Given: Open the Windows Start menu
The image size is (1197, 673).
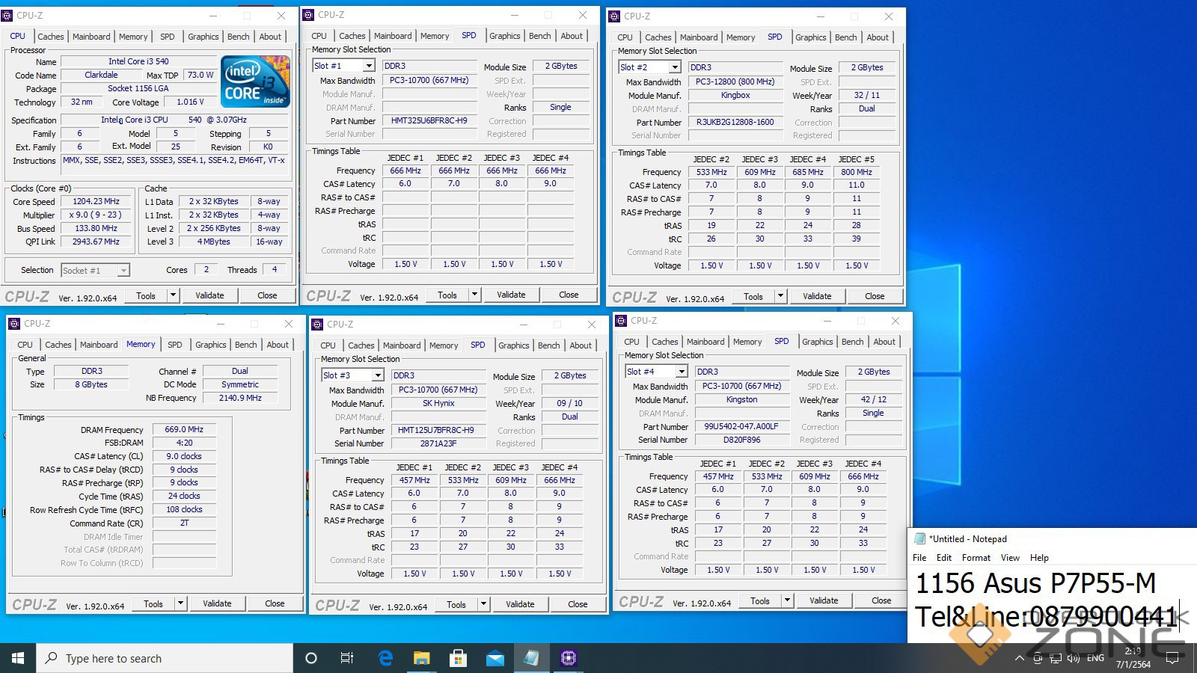Looking at the screenshot, I should (18, 658).
